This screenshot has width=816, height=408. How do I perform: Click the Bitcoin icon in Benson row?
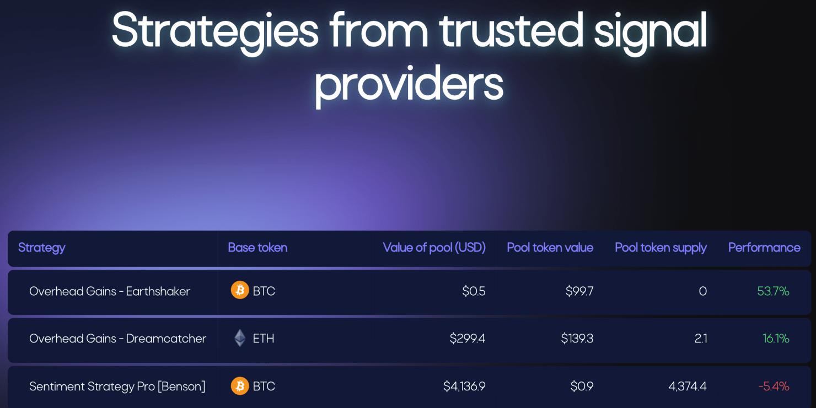click(240, 386)
